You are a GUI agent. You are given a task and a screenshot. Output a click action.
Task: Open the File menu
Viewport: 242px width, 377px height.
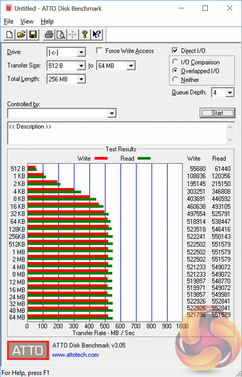pyautogui.click(x=9, y=21)
